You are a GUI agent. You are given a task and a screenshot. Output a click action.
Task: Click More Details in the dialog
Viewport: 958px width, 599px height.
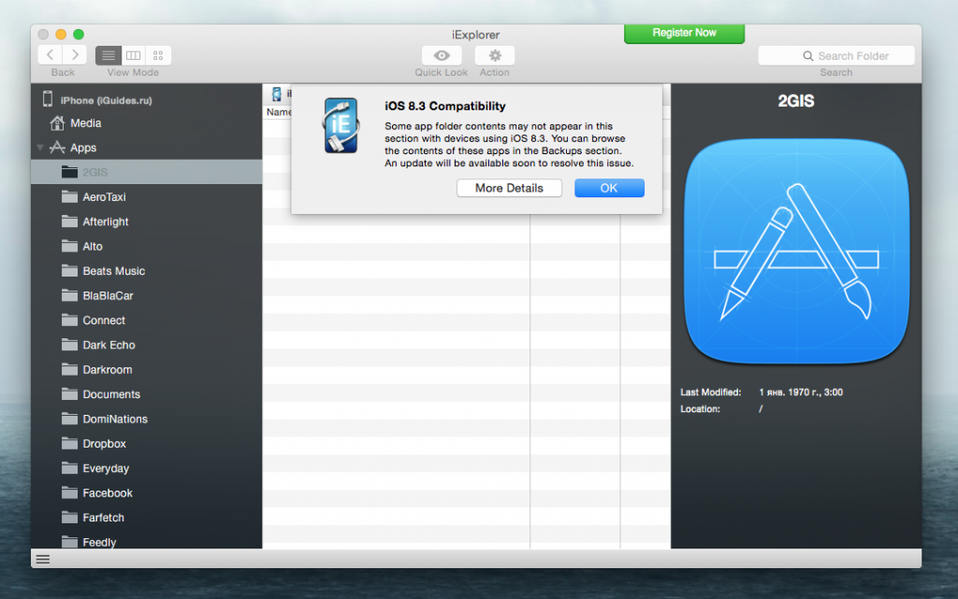(x=509, y=188)
